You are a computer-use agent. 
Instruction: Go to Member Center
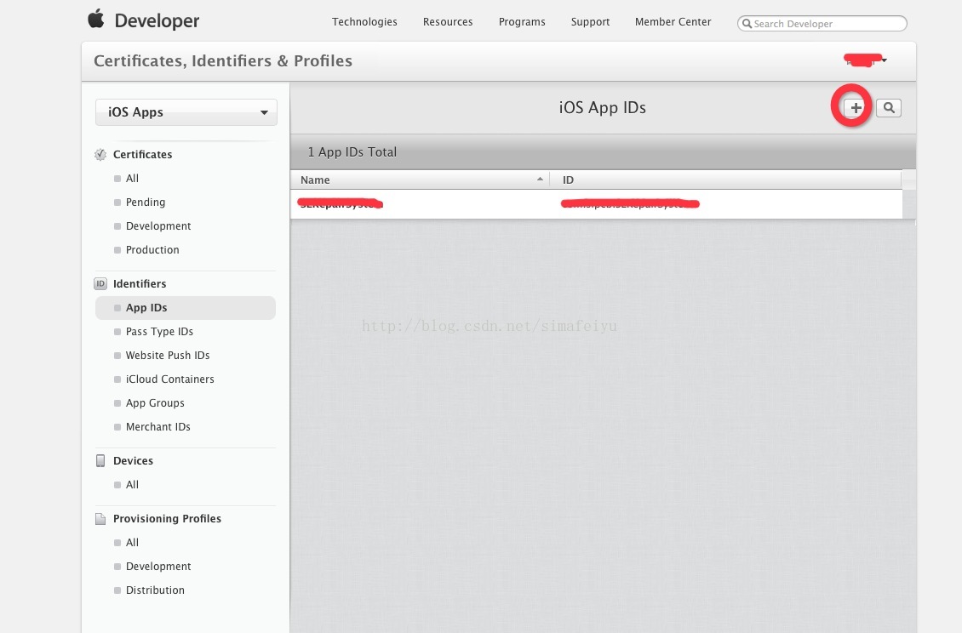coord(673,21)
